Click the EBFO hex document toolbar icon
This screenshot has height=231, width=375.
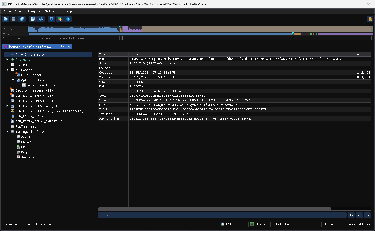click(x=33, y=19)
